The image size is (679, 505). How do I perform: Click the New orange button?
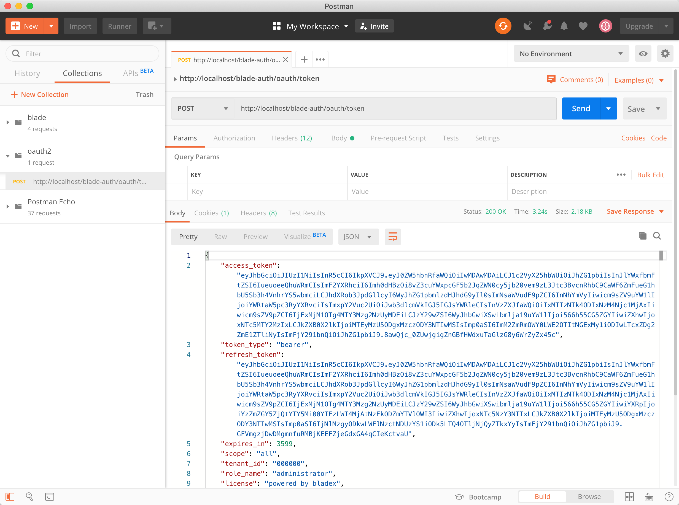click(25, 26)
